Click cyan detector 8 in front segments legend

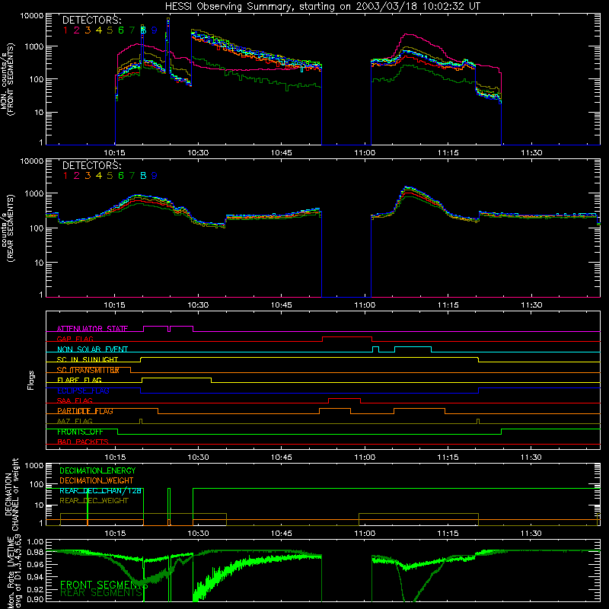[143, 30]
